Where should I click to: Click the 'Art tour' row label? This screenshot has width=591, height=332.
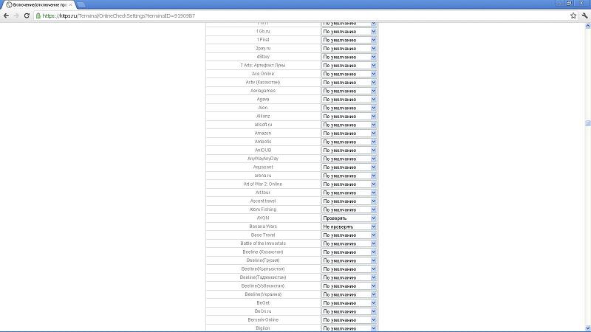pyautogui.click(x=263, y=193)
